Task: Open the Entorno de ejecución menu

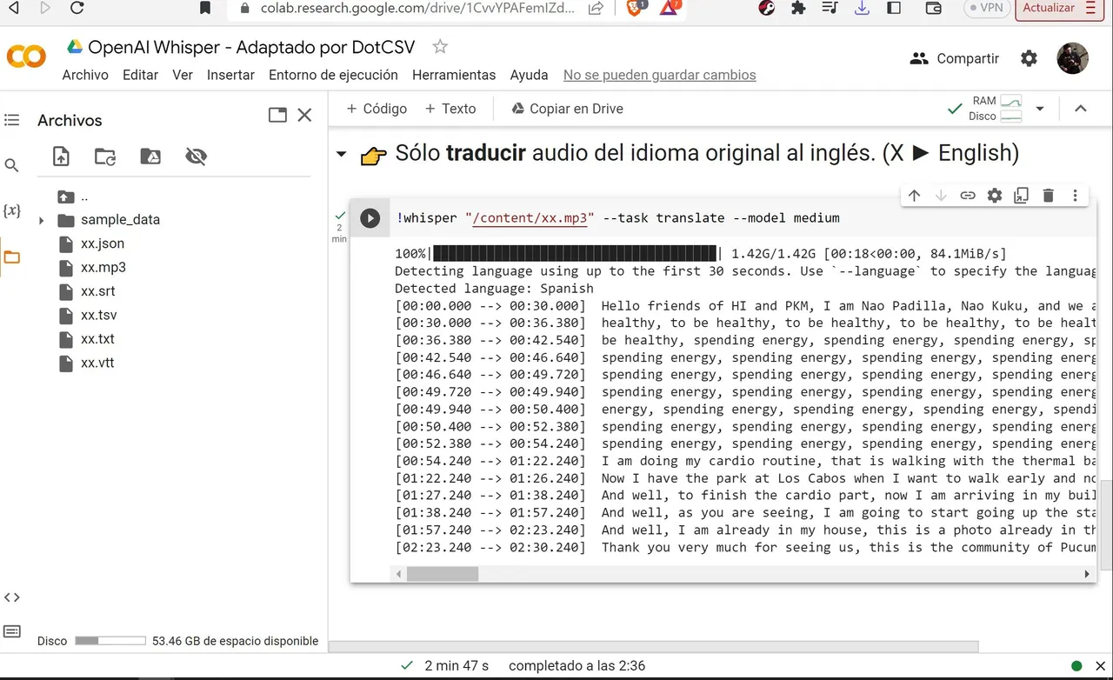Action: pyautogui.click(x=333, y=75)
